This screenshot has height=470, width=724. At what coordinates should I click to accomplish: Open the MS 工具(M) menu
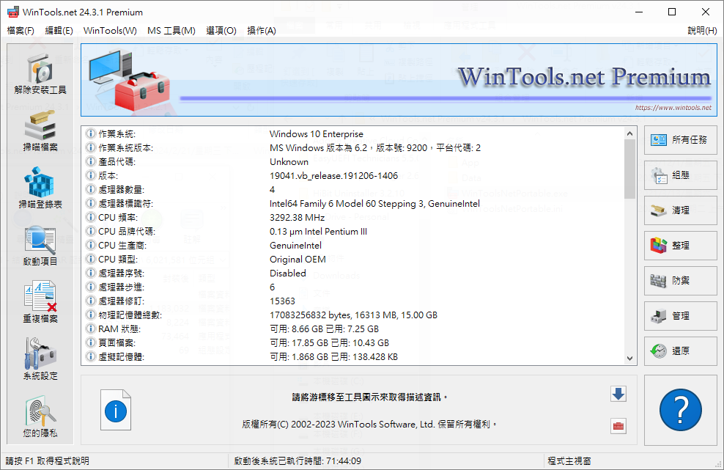171,31
